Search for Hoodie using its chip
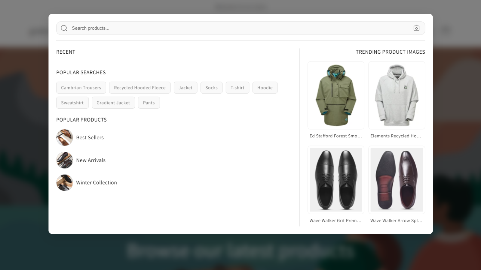 265,88
